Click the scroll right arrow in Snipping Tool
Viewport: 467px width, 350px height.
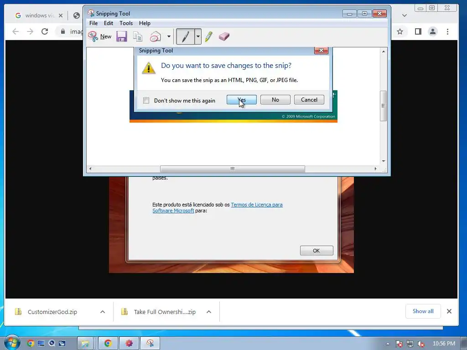tap(376, 169)
